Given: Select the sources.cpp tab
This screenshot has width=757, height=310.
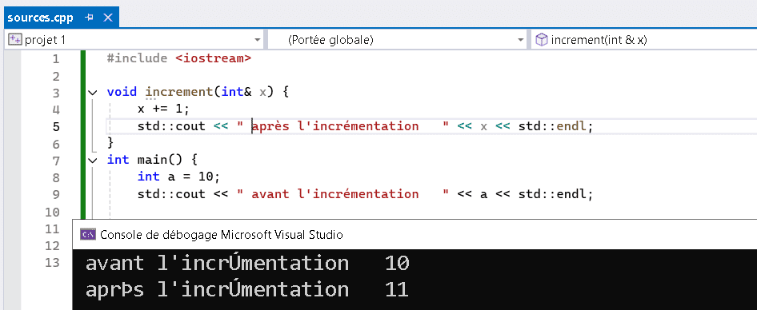Looking at the screenshot, I should (41, 18).
